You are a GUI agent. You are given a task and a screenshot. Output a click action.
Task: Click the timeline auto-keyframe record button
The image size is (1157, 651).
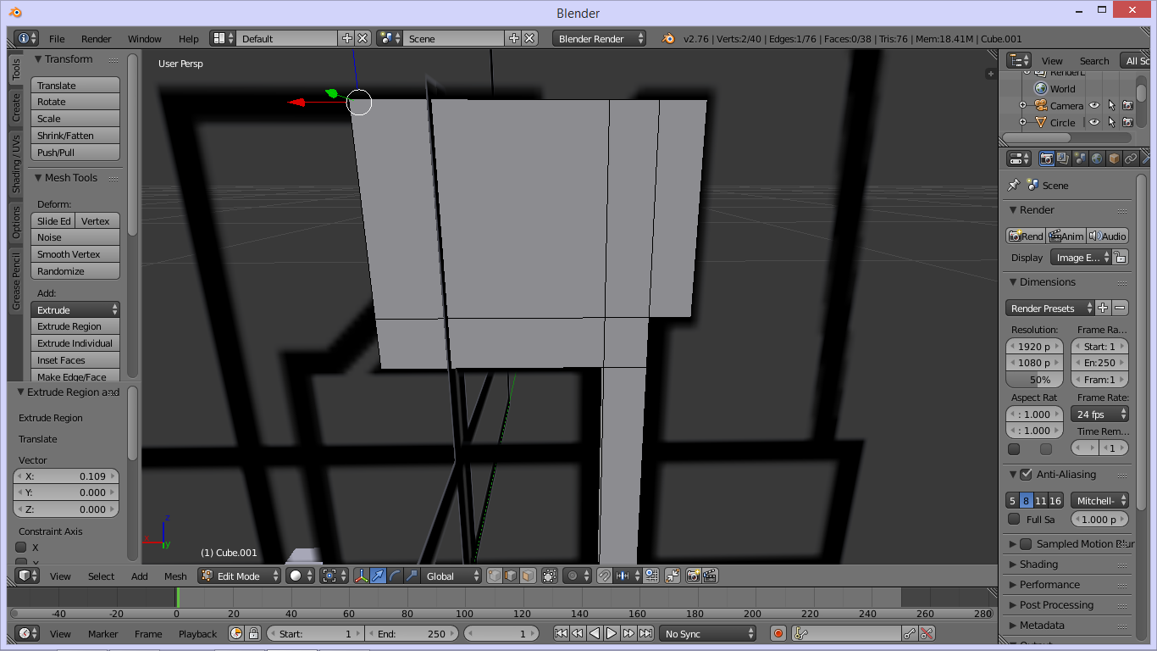point(778,633)
